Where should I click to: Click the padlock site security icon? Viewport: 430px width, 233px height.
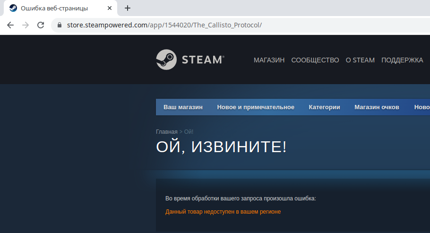coord(59,25)
